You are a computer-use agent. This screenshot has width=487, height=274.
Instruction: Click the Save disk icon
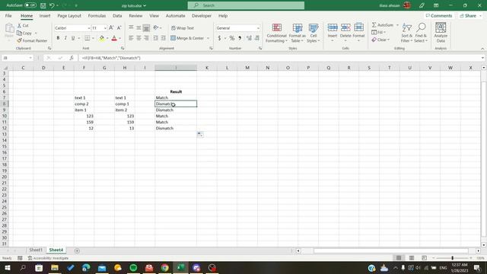[x=43, y=5]
